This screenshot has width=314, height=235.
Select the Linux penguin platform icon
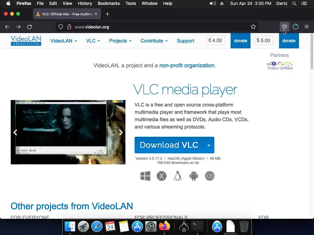(x=178, y=176)
